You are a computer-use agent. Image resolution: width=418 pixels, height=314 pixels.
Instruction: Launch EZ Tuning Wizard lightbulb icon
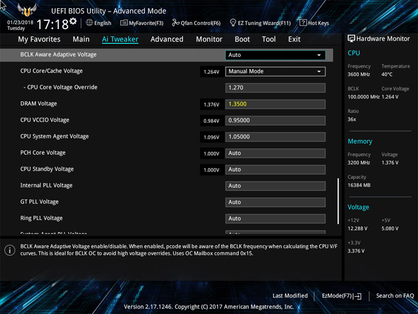(x=233, y=23)
